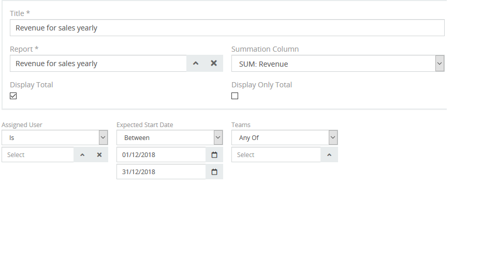This screenshot has height=279, width=497.
Task: Focus the Teams Select input field
Action: 276,154
